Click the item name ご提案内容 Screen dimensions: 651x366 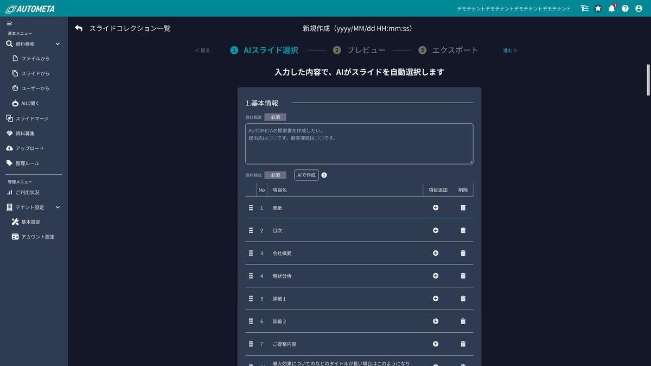(x=284, y=344)
